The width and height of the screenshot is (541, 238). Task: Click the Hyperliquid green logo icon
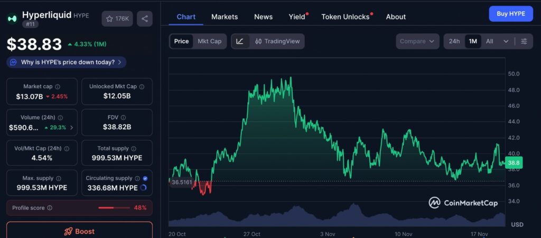tap(13, 18)
